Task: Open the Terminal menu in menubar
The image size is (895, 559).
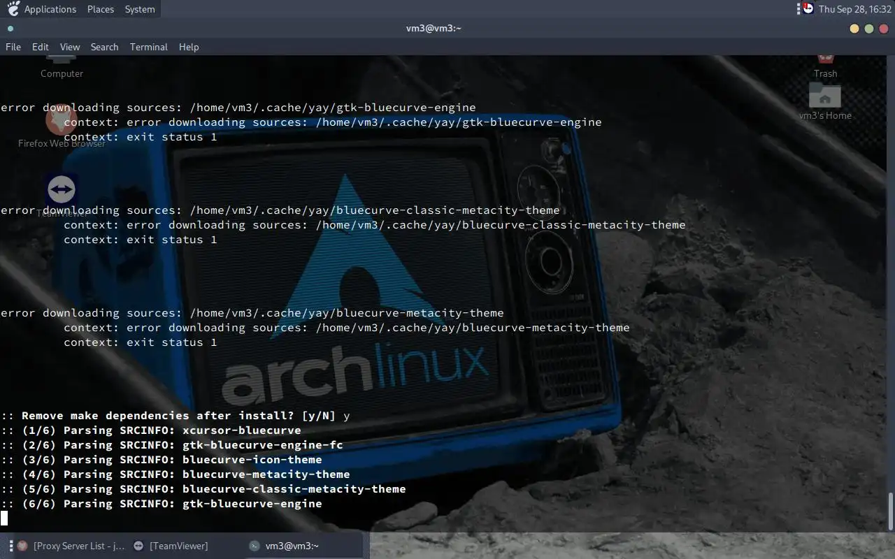Action: point(149,47)
